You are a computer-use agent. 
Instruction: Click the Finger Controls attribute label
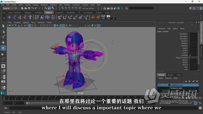click(x=181, y=58)
